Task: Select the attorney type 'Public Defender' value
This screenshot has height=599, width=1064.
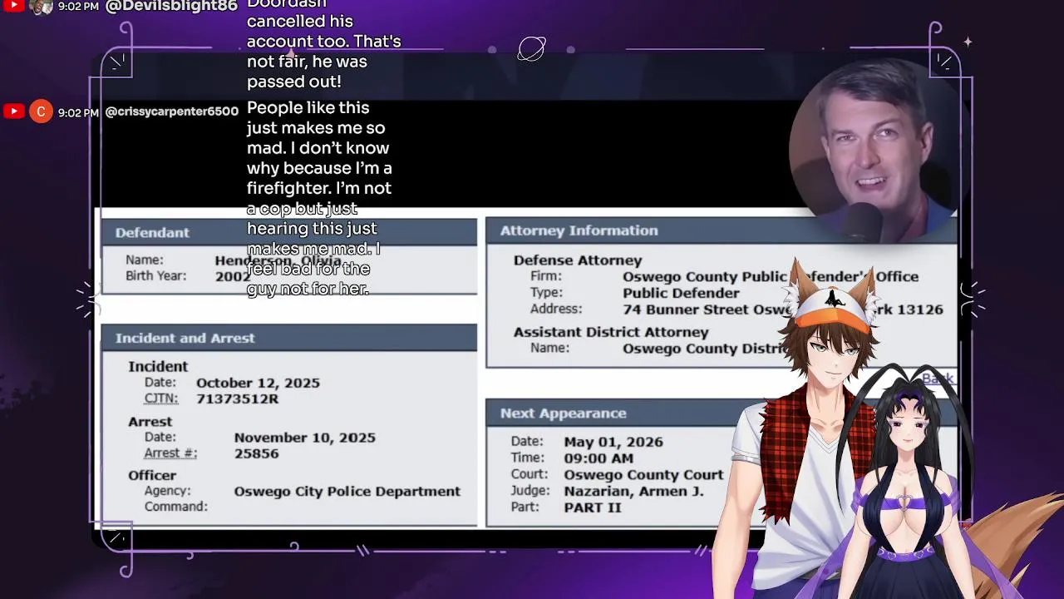Action: (681, 293)
